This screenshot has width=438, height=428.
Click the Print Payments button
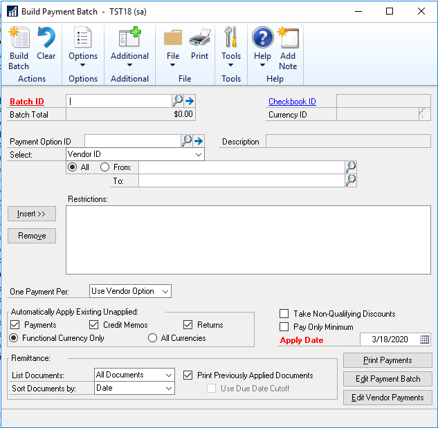(x=387, y=360)
